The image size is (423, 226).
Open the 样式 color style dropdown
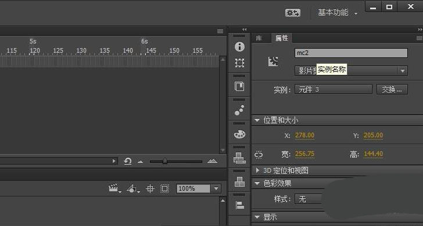[x=309, y=199]
